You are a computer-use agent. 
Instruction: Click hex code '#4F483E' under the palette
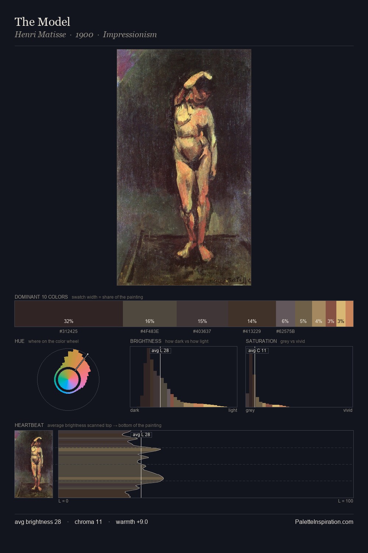150,331
